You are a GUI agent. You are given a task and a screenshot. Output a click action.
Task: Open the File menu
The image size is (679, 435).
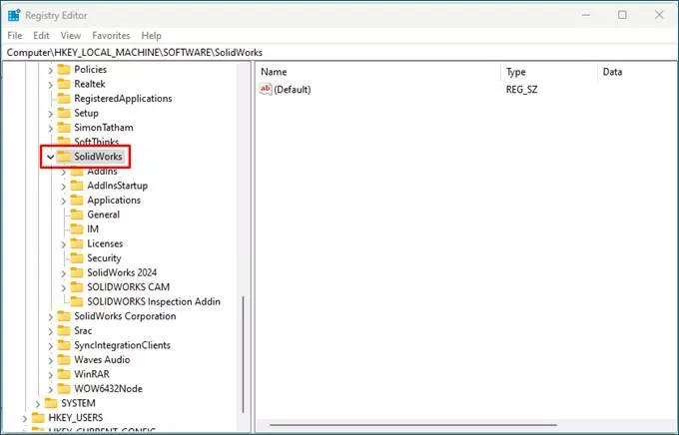pyautogui.click(x=15, y=36)
